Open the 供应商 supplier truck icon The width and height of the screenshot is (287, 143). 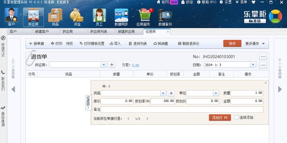33,17
